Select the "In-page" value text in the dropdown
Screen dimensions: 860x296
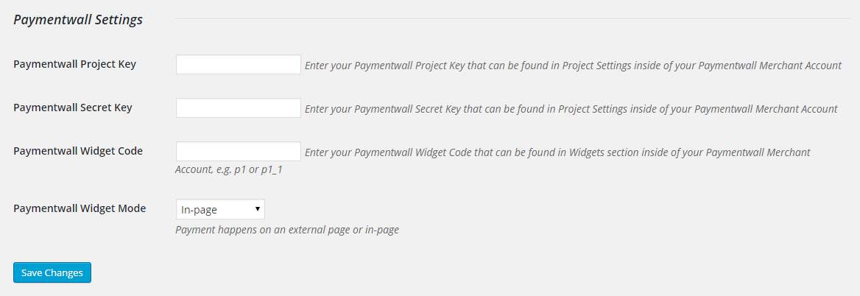pos(200,210)
